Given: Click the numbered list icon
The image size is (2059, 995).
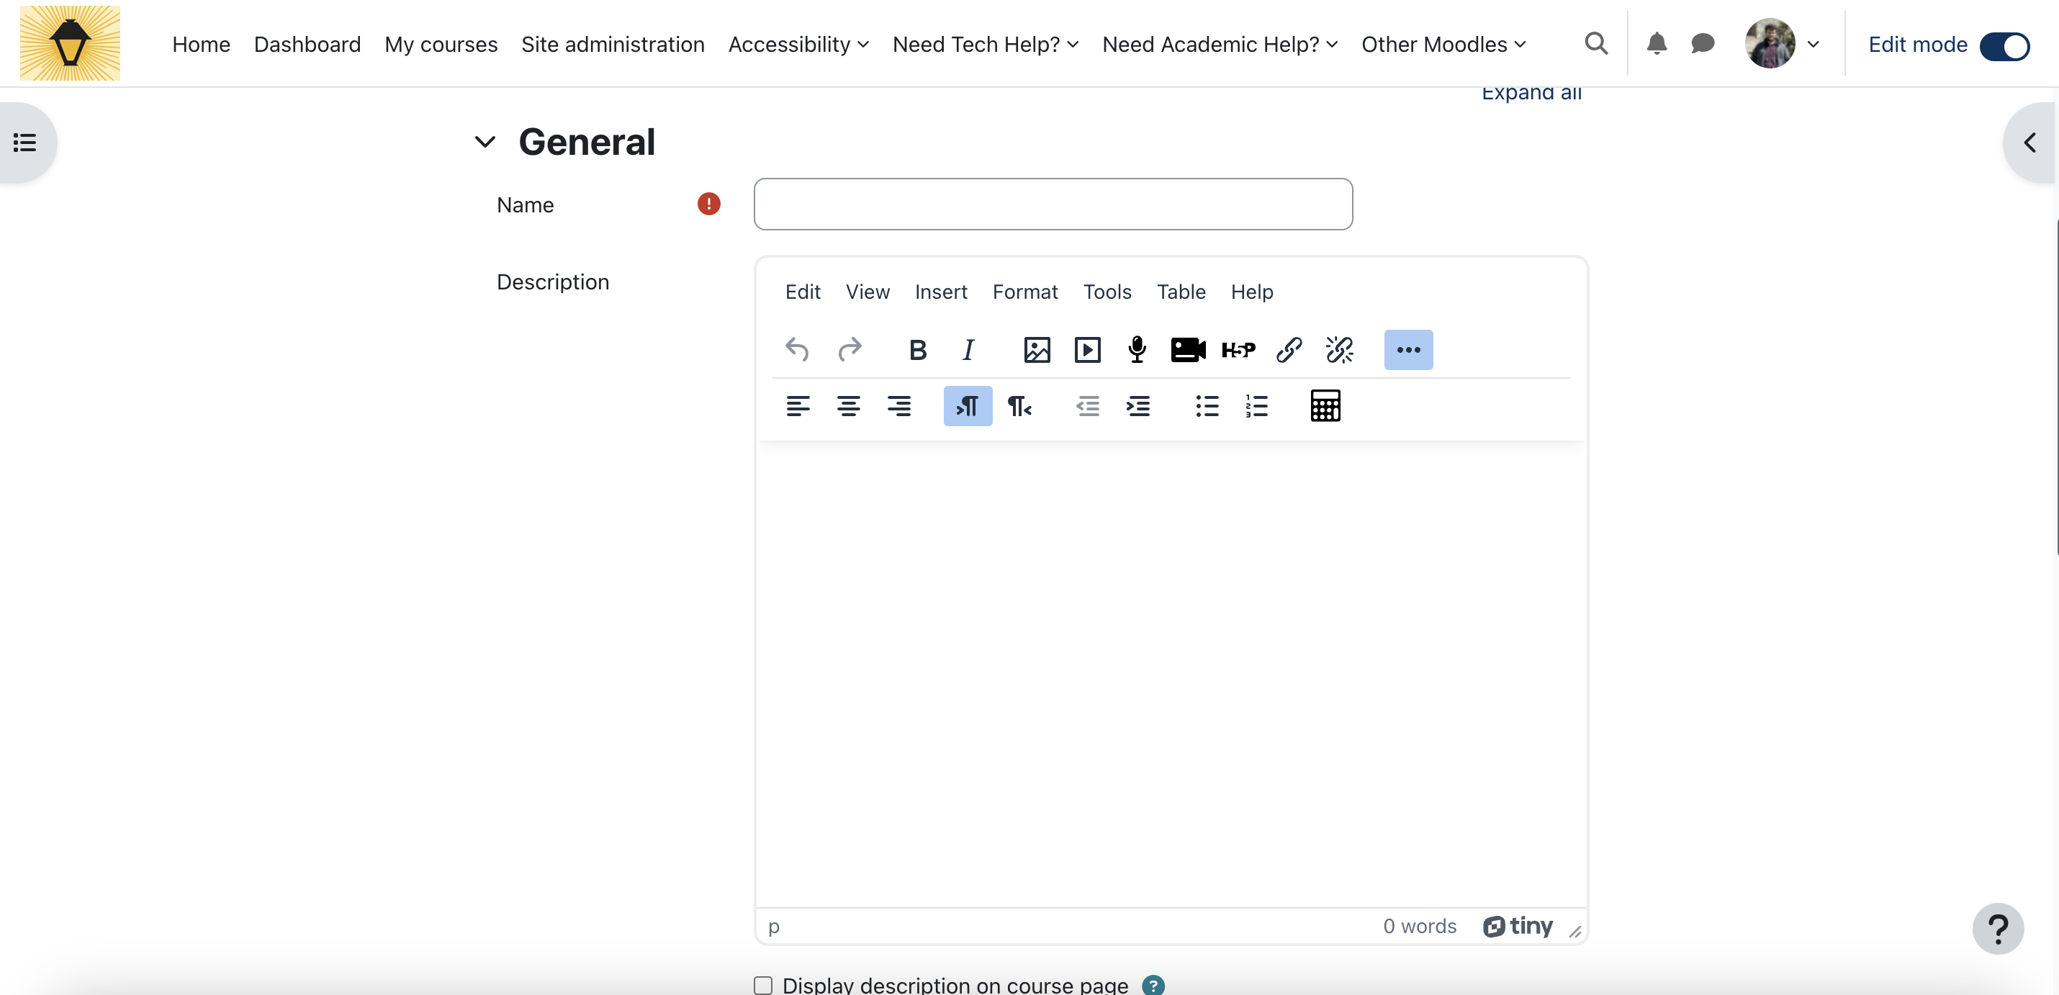Looking at the screenshot, I should [x=1256, y=406].
